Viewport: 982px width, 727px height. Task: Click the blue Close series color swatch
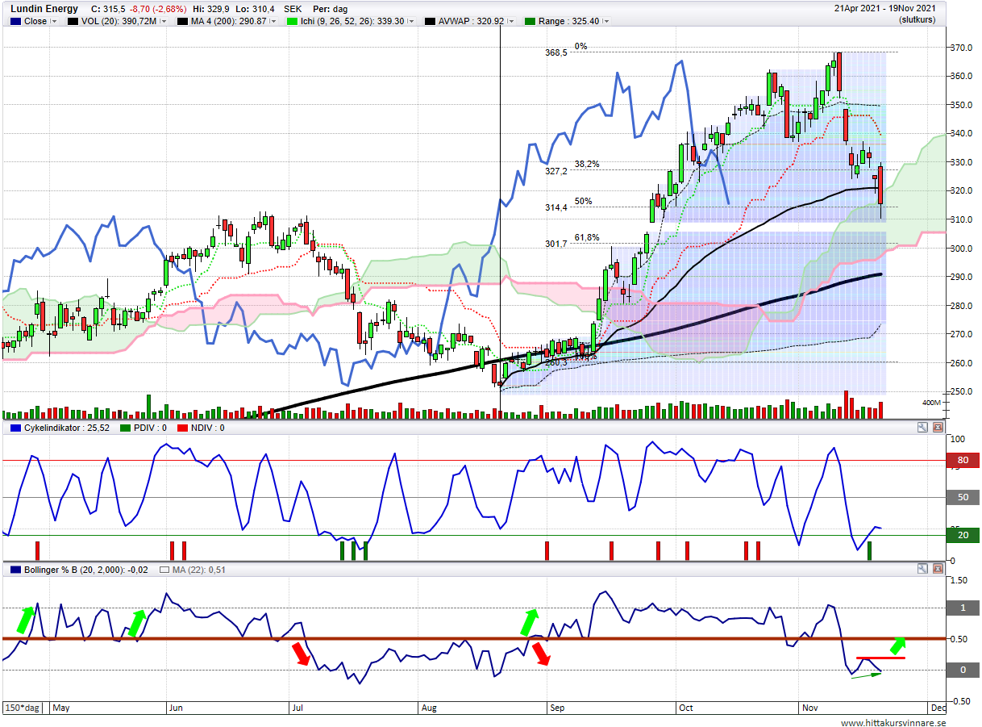tap(15, 22)
